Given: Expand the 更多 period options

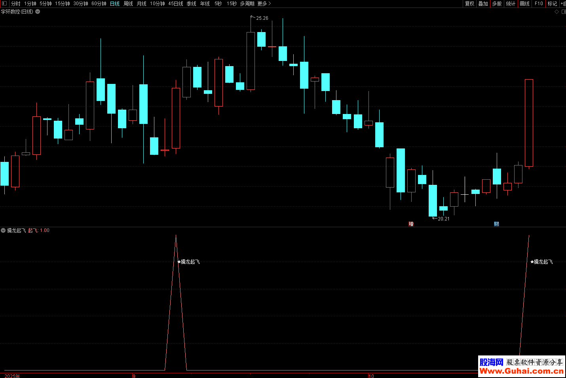Looking at the screenshot, I should (264, 4).
